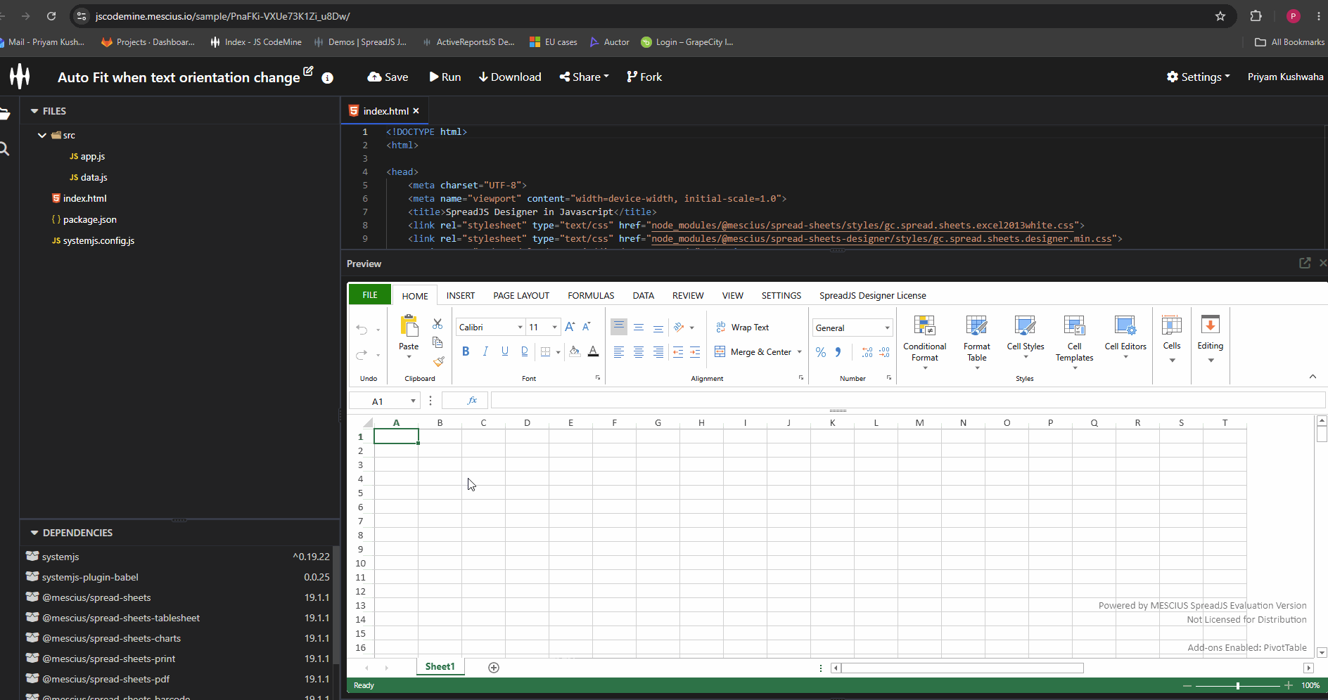Image resolution: width=1328 pixels, height=700 pixels.
Task: Increase font size with the larger A
Action: 570,327
